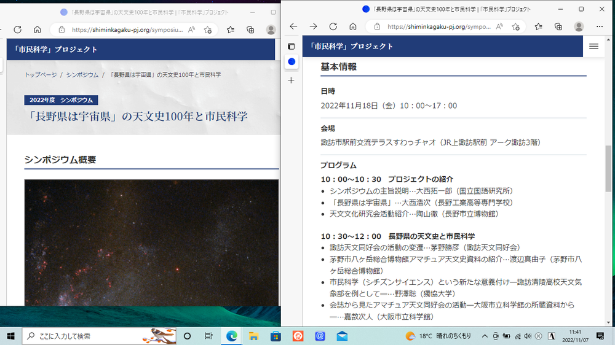Screen dimensions: 615x345
Task: Select the blue-dot vertical tab
Action: pos(292,62)
